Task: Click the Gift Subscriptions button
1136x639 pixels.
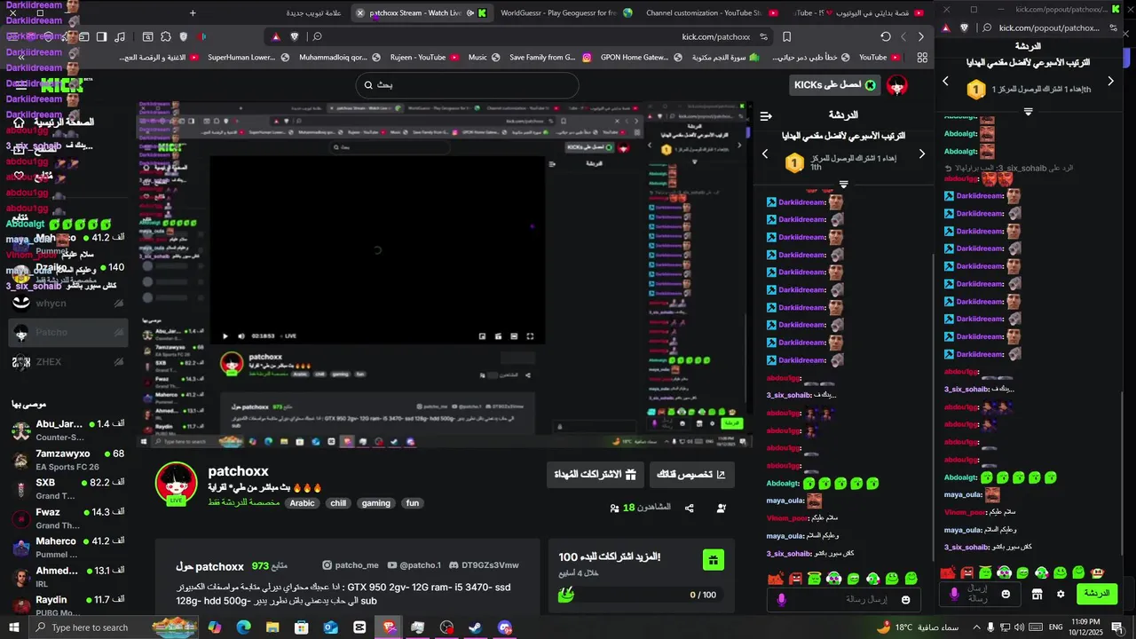Action: point(595,474)
